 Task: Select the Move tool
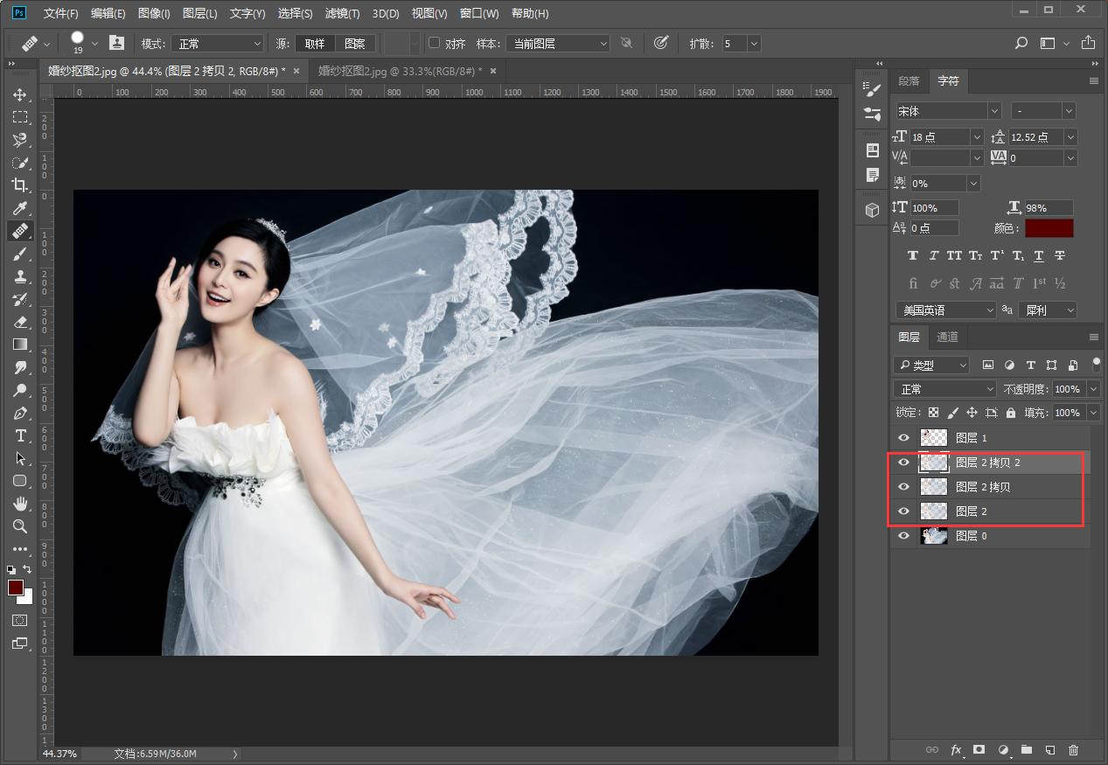(x=19, y=94)
